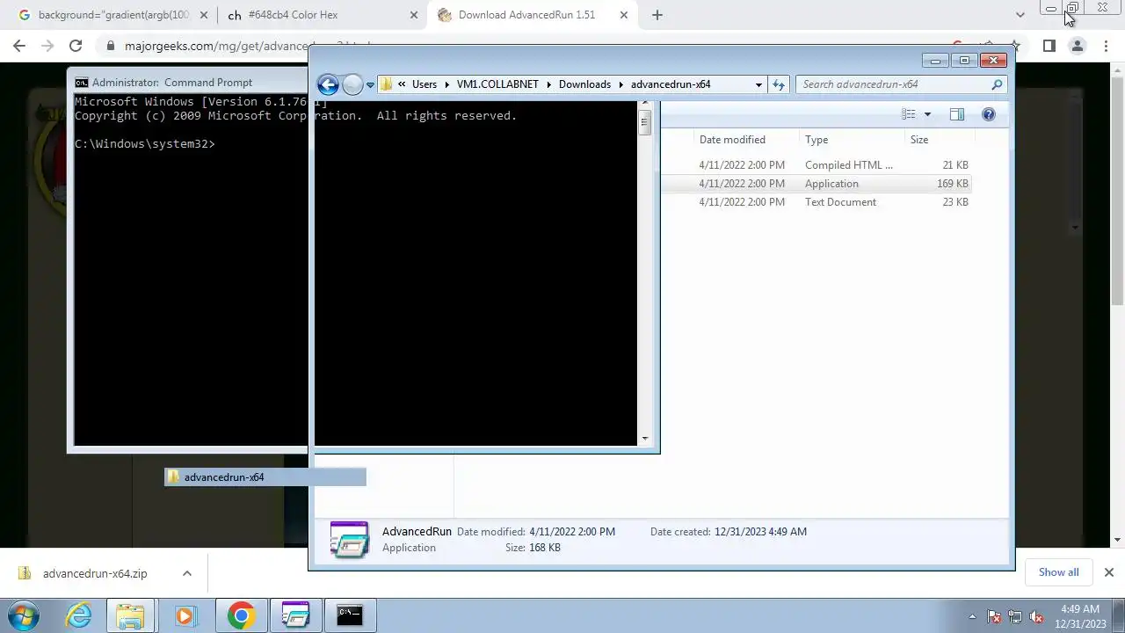Click the Command Prompt scrollbar thumb
This screenshot has width=1125, height=633.
[644, 120]
